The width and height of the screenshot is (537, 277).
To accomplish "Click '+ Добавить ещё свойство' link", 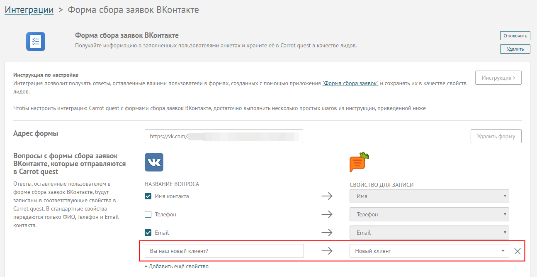I will (177, 267).
